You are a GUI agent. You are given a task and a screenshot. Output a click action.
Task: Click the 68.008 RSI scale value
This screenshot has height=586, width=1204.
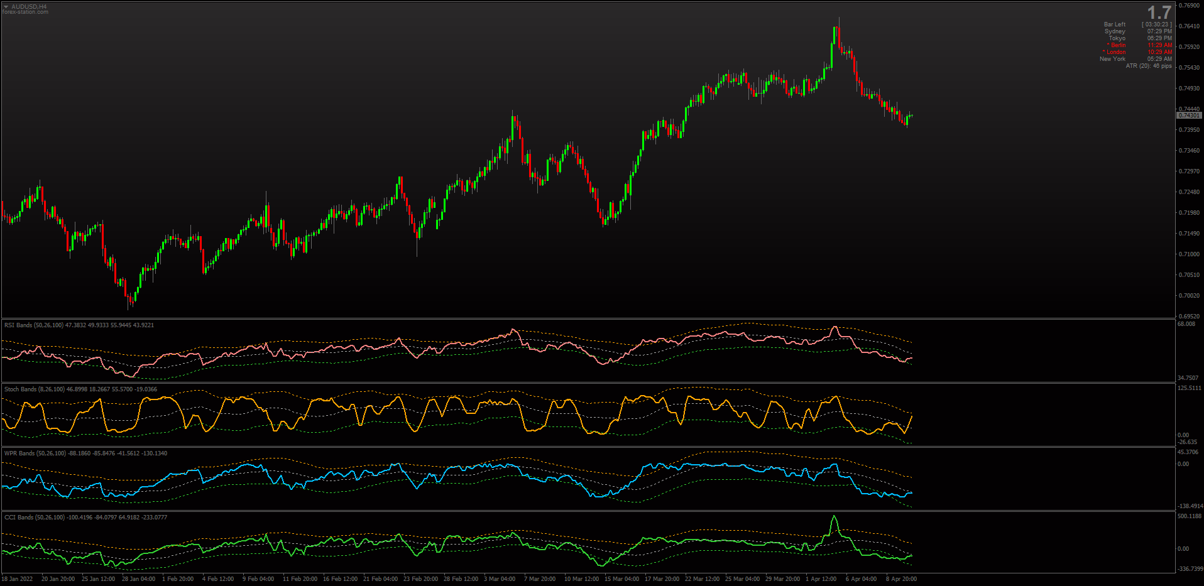click(1186, 324)
